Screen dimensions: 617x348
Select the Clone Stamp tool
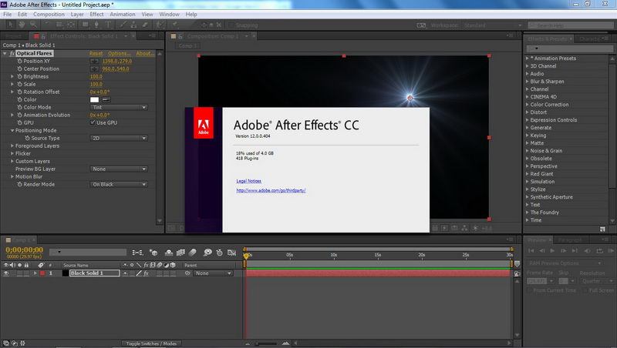pyautogui.click(x=133, y=25)
